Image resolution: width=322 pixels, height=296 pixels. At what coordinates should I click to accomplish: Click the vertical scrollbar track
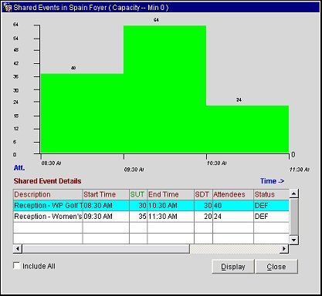(x=293, y=217)
